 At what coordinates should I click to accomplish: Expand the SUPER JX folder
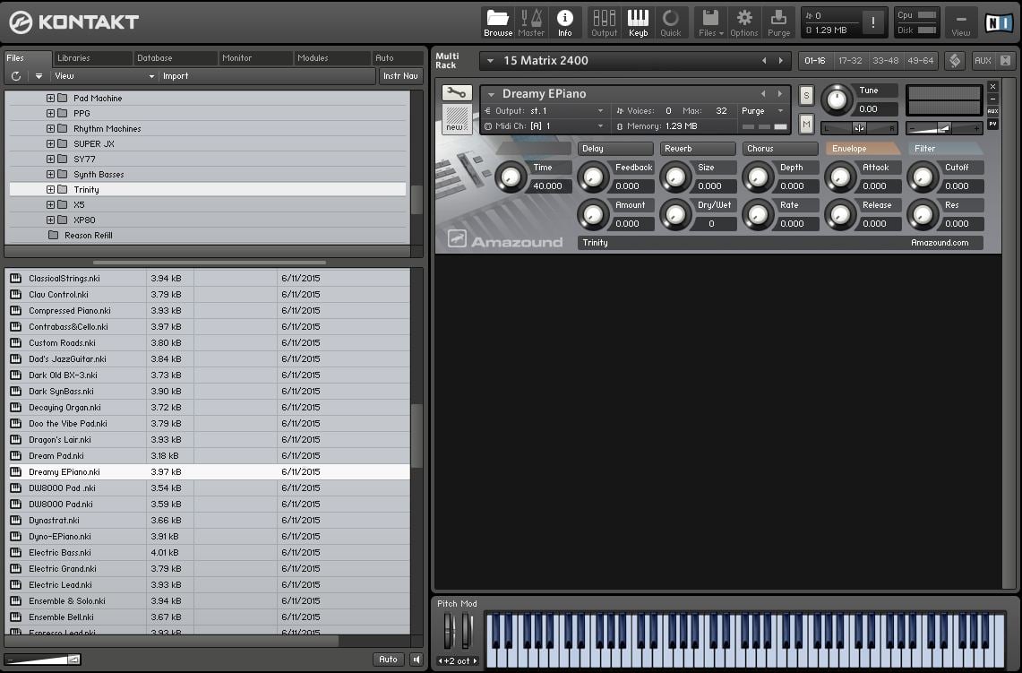point(50,144)
